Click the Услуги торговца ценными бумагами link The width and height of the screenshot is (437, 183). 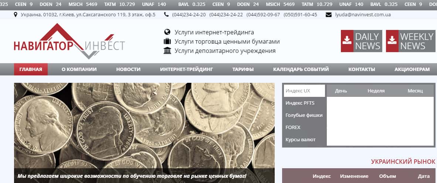[227, 41]
